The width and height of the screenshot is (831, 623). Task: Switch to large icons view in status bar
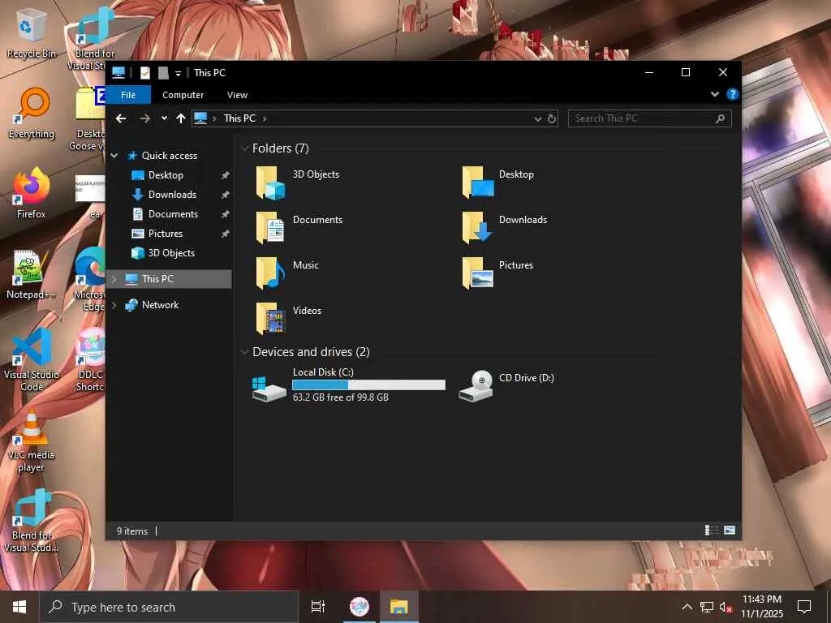coord(730,531)
